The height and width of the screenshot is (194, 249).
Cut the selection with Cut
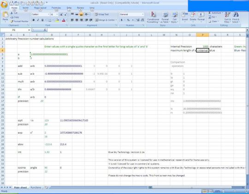click(x=14, y=13)
